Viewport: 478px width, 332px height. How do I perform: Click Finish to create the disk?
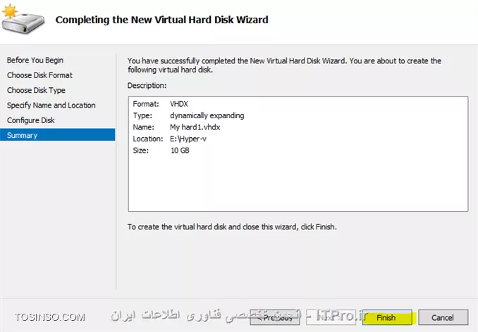click(x=387, y=317)
